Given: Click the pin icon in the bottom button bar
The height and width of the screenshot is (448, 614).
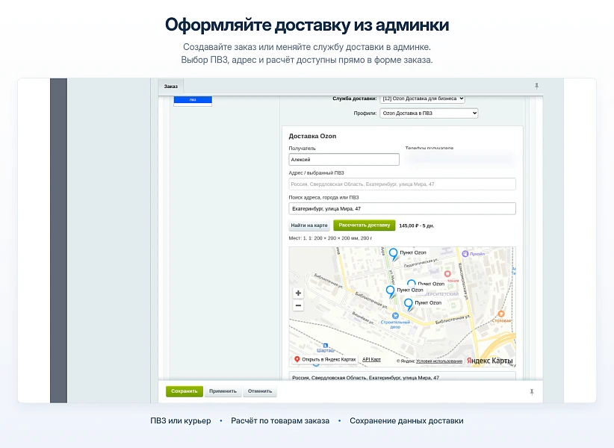Looking at the screenshot, I should point(532,392).
